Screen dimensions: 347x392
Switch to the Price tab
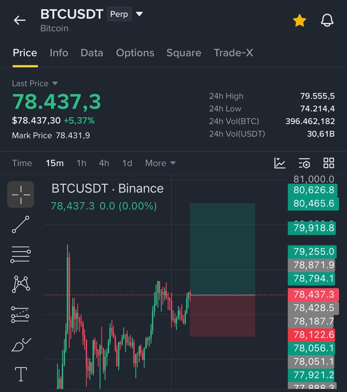pyautogui.click(x=25, y=53)
